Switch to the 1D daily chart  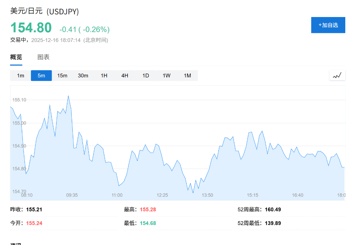(x=146, y=76)
